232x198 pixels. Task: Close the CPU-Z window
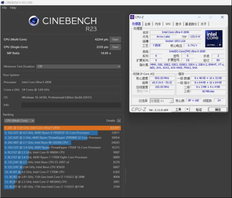(222, 17)
